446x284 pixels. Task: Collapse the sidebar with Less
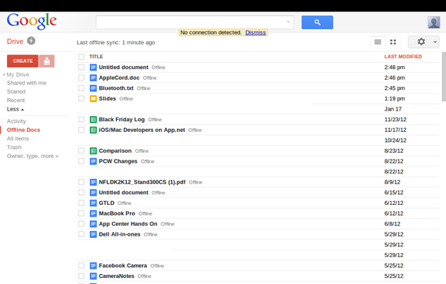click(15, 109)
